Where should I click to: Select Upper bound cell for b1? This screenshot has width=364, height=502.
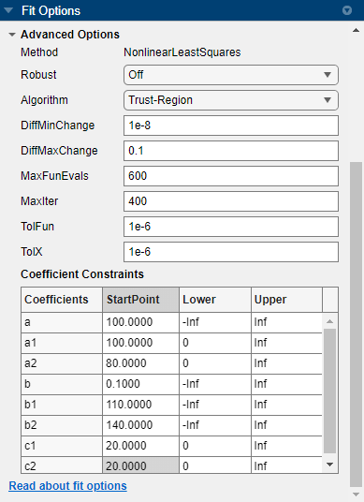286,405
